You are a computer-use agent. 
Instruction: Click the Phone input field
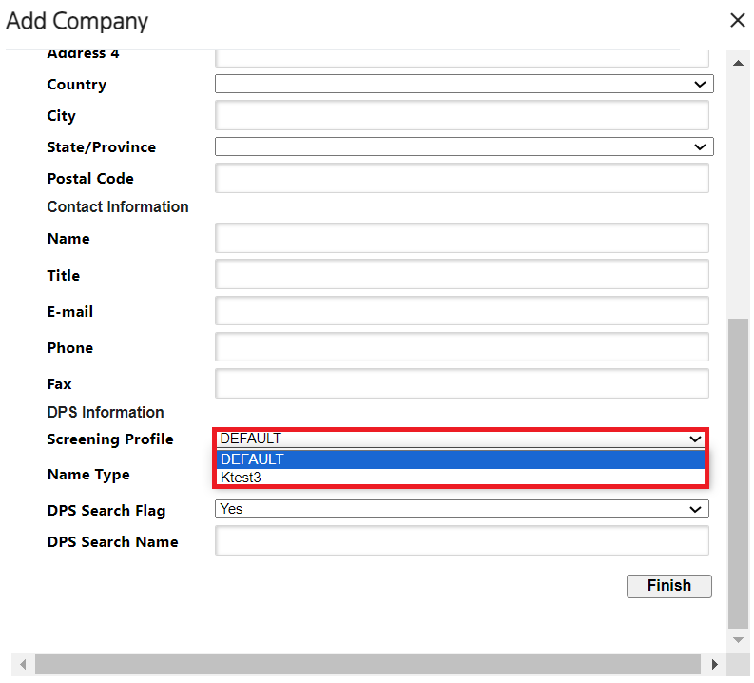(x=461, y=348)
